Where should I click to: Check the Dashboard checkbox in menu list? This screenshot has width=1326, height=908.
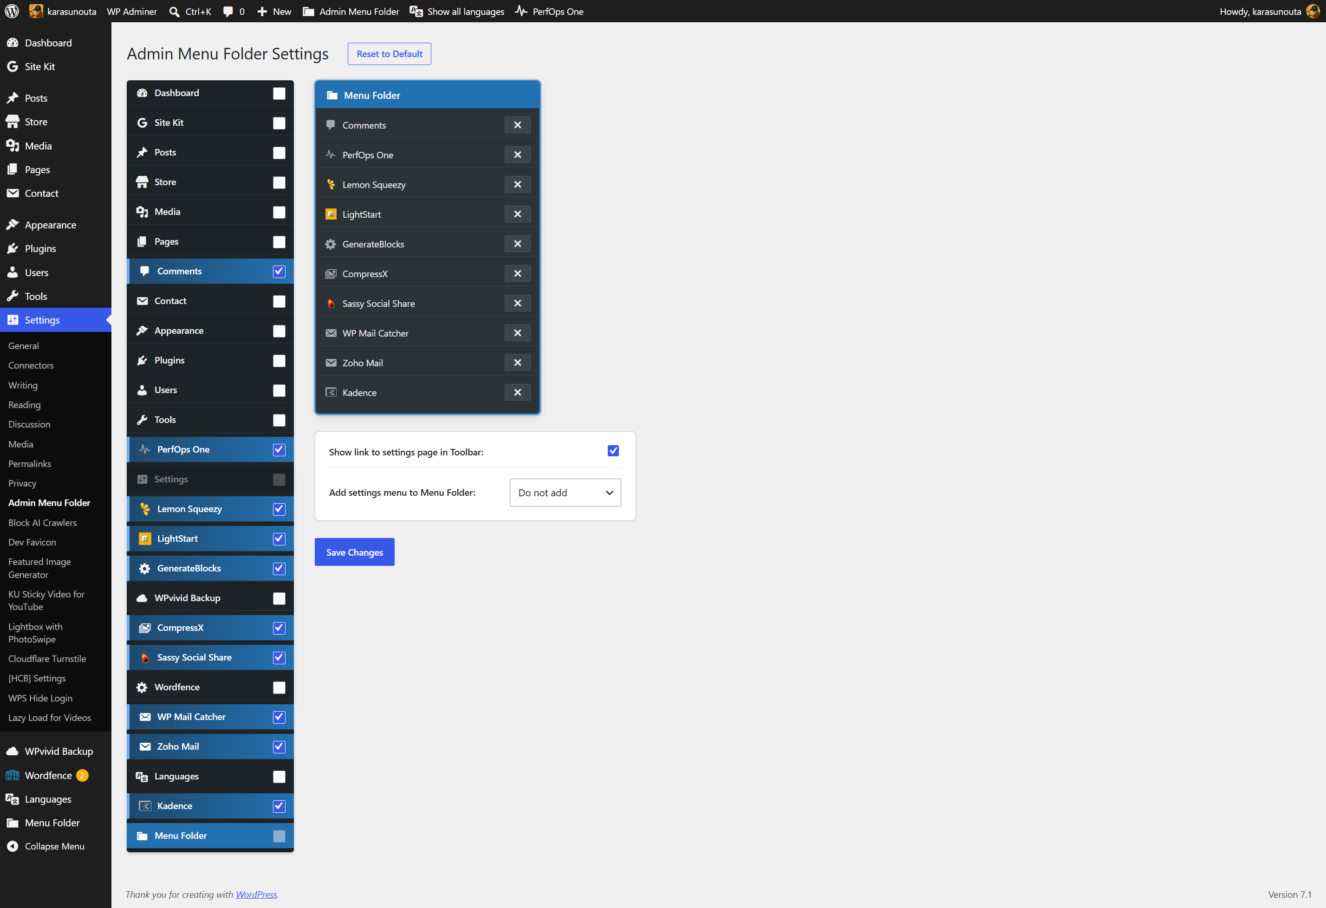(x=279, y=93)
